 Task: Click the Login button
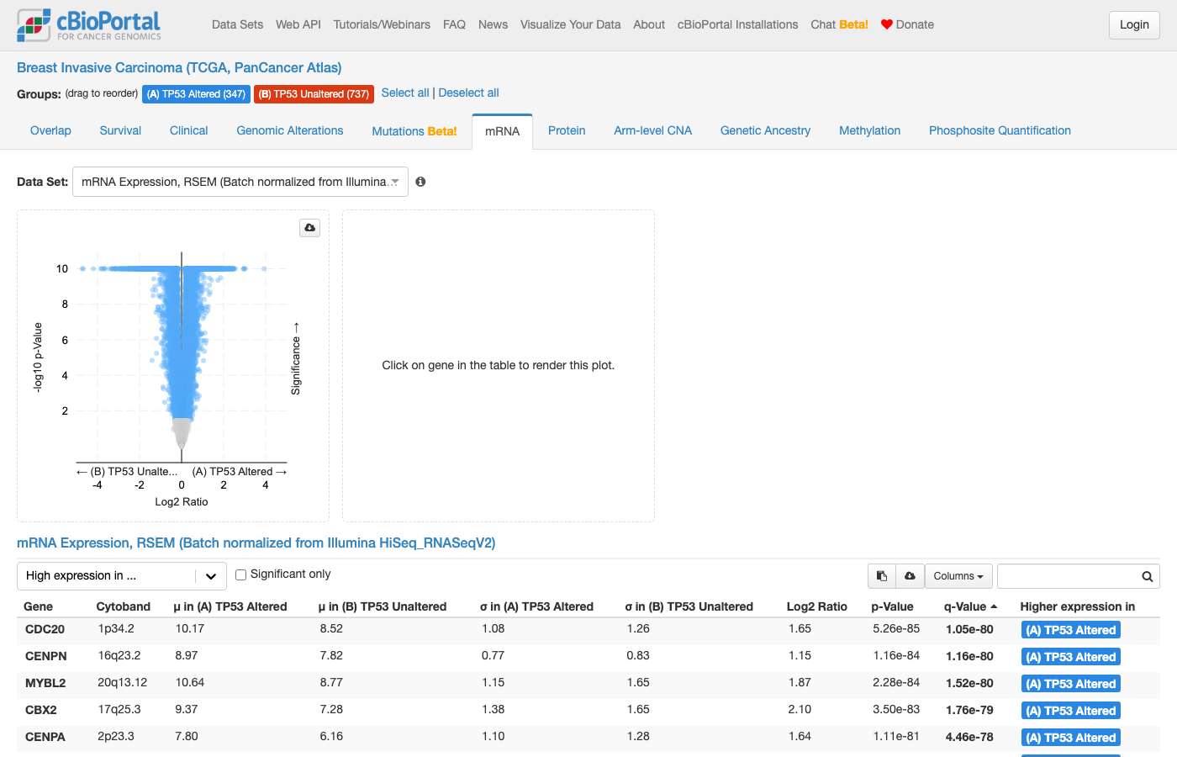pyautogui.click(x=1134, y=25)
